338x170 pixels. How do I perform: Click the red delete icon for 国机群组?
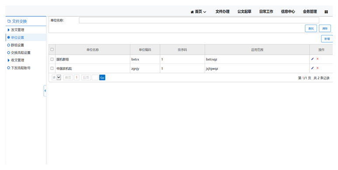tap(317, 59)
